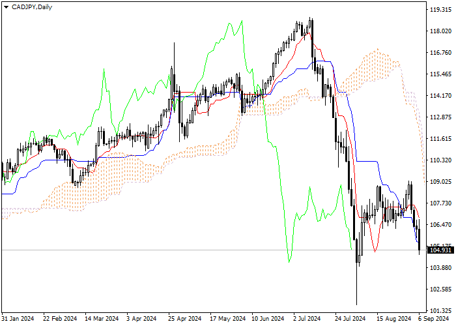Open the chart dropdown triangle beside CADJPY
This screenshot has height=326, width=456.
pos(6,7)
